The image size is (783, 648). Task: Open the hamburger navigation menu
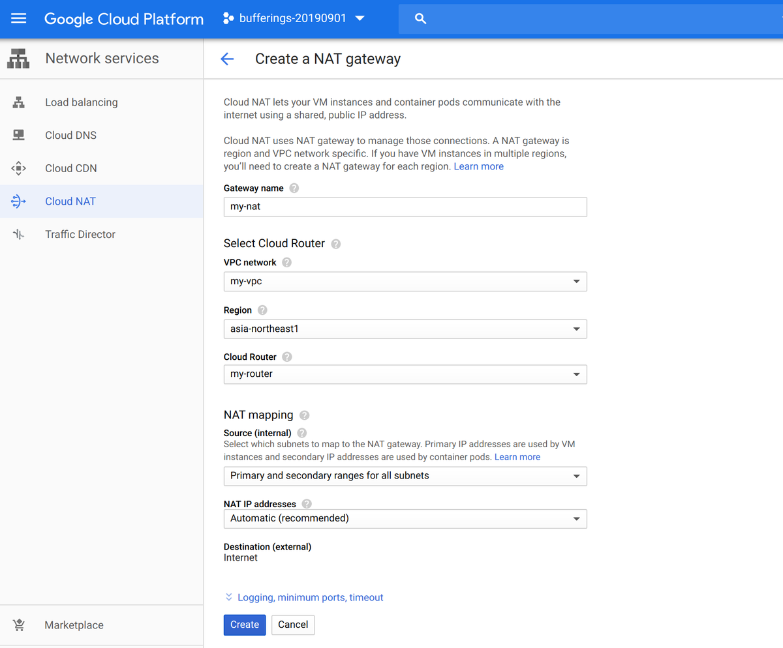coord(19,19)
